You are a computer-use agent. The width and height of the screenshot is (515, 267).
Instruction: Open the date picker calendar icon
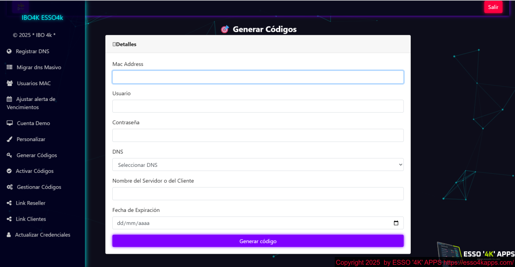click(x=396, y=223)
